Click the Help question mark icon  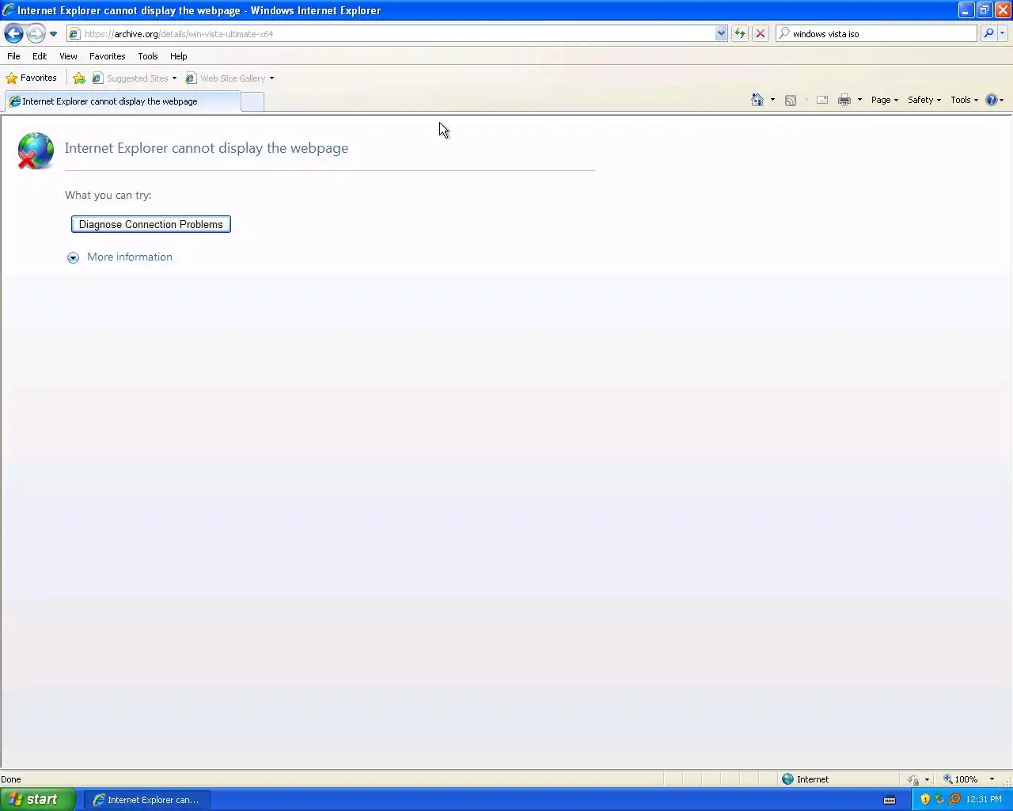[992, 100]
